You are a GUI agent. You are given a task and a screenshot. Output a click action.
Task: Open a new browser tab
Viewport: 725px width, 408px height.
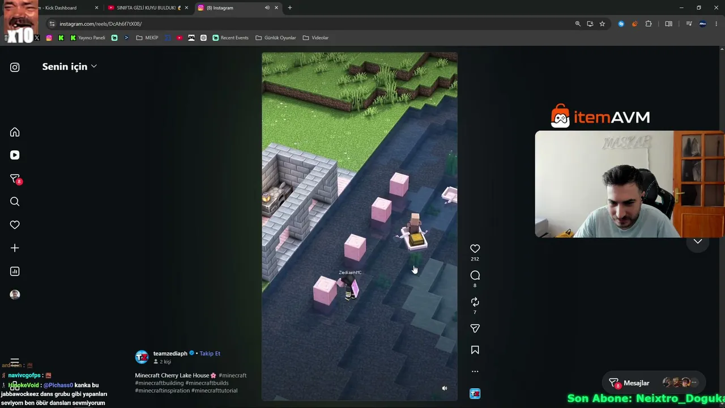(290, 8)
